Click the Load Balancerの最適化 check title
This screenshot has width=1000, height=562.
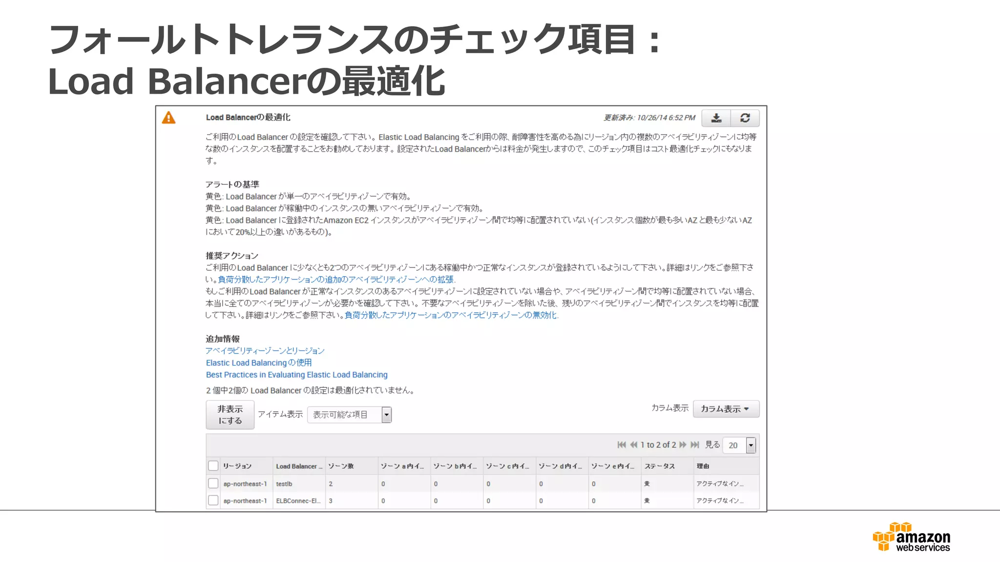coord(248,118)
